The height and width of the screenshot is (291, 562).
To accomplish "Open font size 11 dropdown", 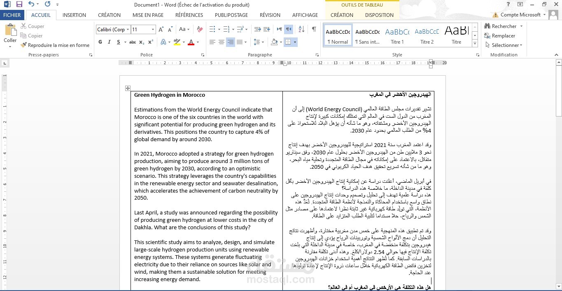I will coord(153,30).
